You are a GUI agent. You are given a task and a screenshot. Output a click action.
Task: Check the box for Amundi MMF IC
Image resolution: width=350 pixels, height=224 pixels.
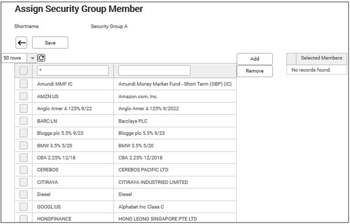24,84
